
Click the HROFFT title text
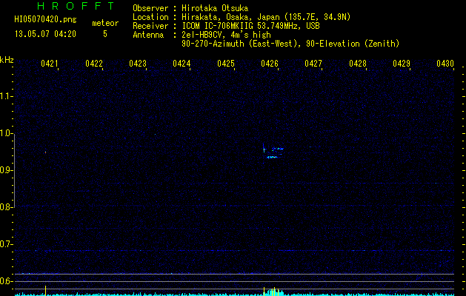pos(76,6)
